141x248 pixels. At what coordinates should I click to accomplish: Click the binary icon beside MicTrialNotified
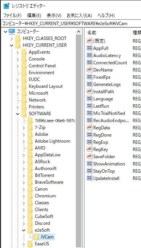89,113
